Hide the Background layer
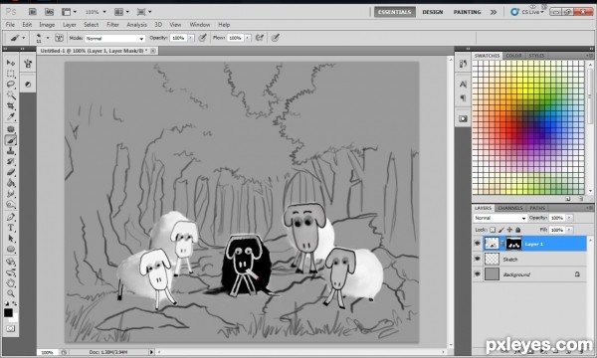This screenshot has width=597, height=358. coord(477,273)
